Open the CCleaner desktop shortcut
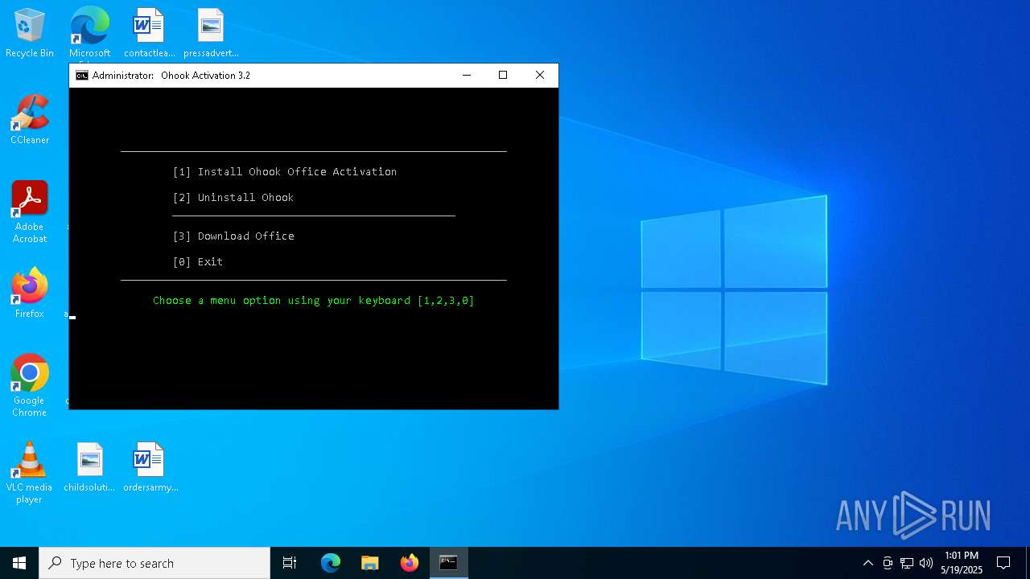 (x=30, y=121)
